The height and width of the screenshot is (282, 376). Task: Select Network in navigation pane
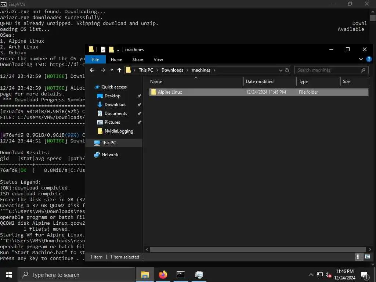[x=110, y=155]
